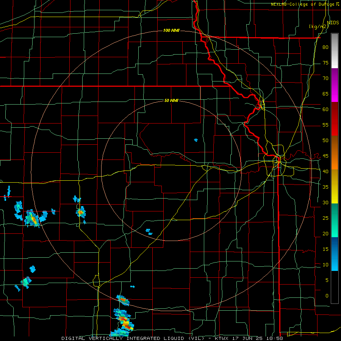Pick the blue segment of color bar
Screen dimensions: 341x341
click(335, 254)
